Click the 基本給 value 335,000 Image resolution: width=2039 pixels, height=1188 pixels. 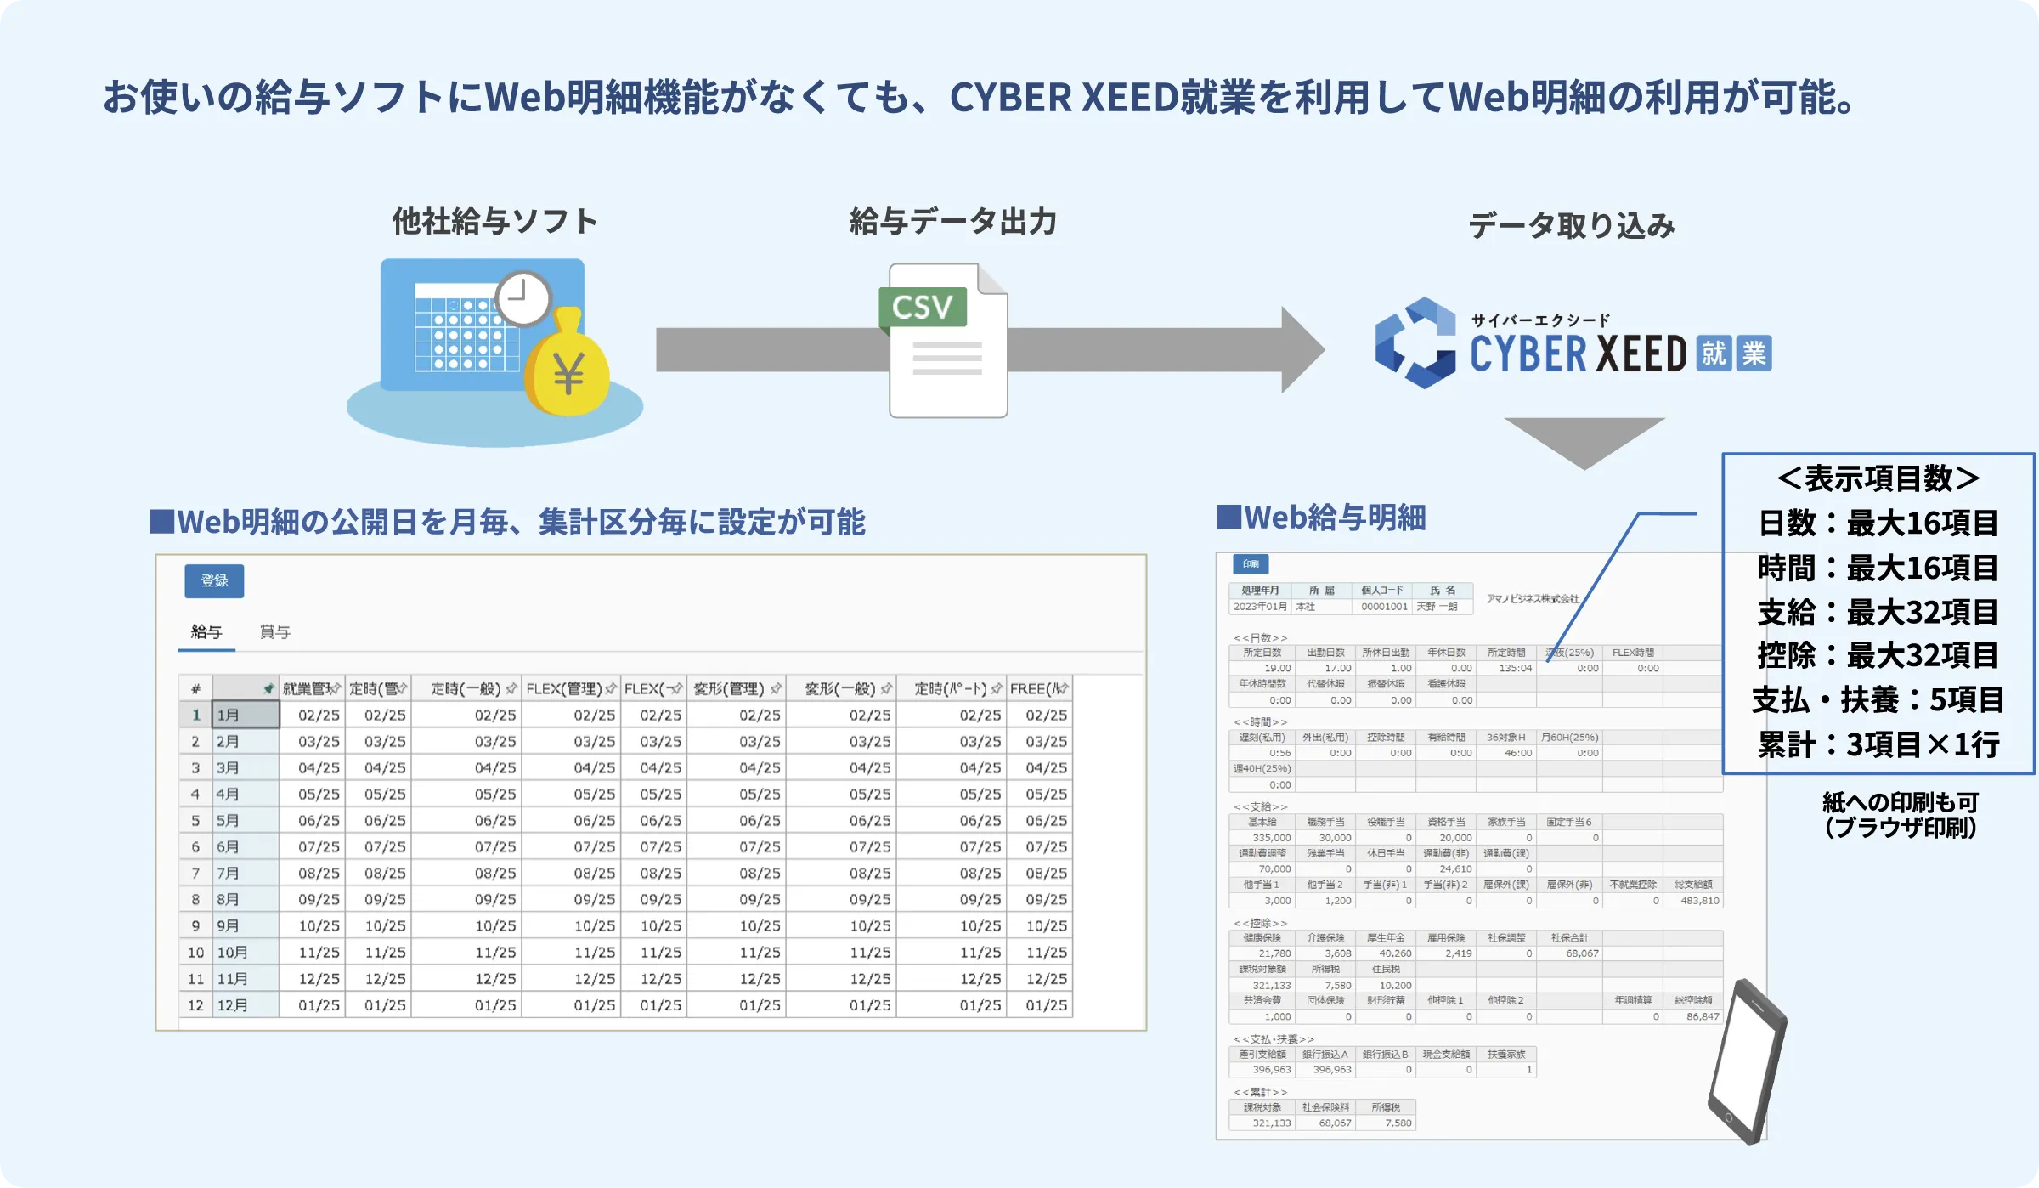click(1272, 838)
